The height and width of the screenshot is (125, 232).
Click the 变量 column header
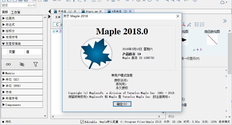[16, 52]
